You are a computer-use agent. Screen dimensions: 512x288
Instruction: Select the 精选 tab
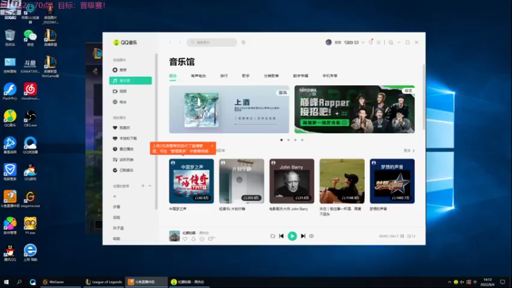click(x=173, y=76)
